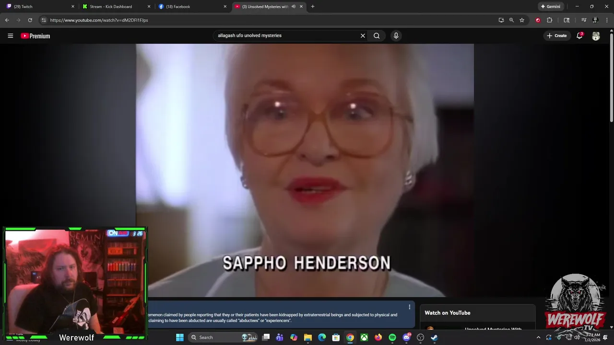Open the zoom indicator in address bar
Screen dimensions: 614x345
click(x=511, y=20)
